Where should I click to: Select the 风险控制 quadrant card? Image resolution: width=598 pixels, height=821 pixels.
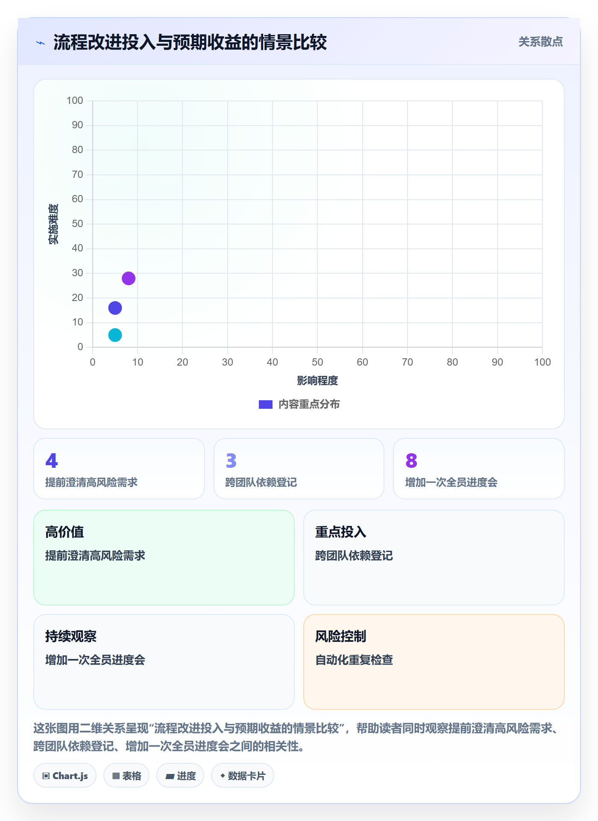pos(434,662)
